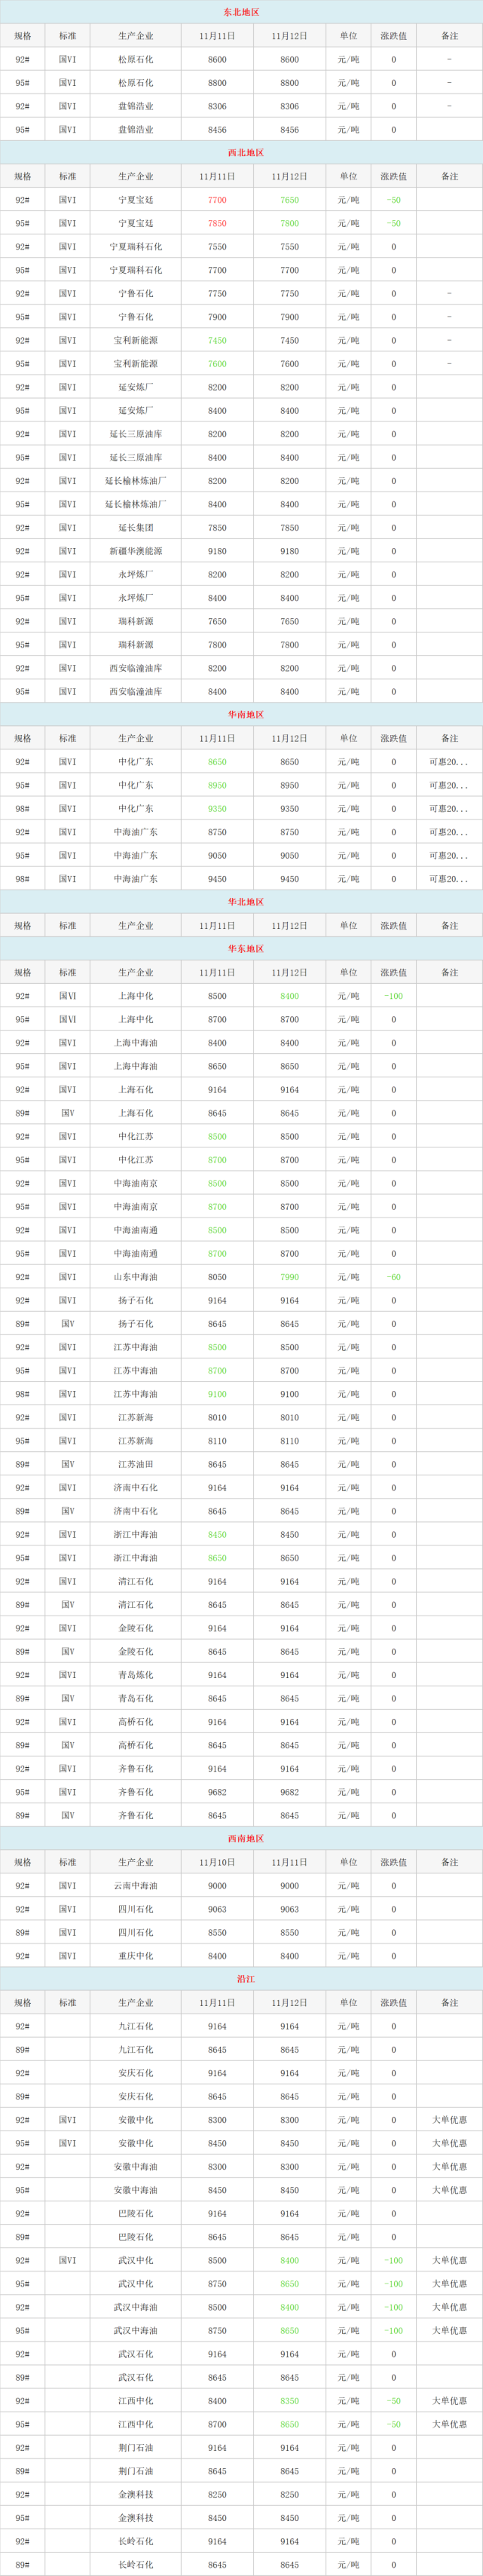Click green 9100 in 江苏中海油 98# row
This screenshot has width=483, height=2576.
pos(217,1394)
